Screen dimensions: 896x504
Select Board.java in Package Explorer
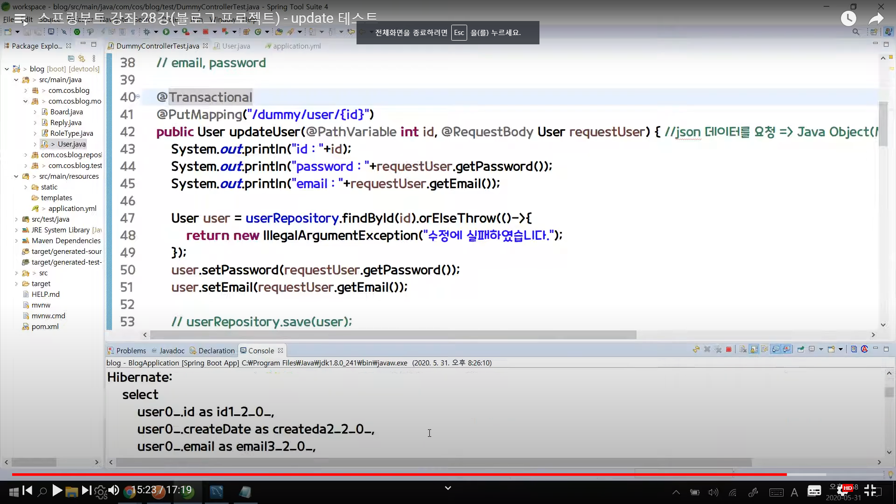[x=66, y=112]
